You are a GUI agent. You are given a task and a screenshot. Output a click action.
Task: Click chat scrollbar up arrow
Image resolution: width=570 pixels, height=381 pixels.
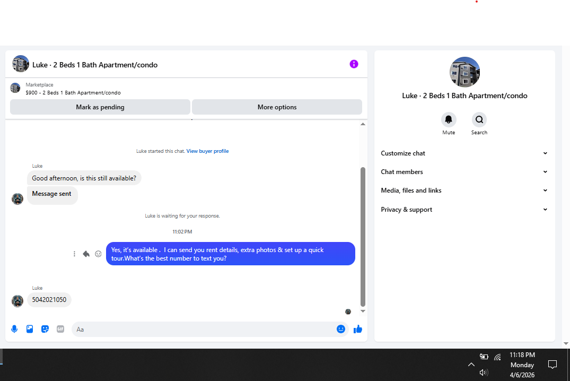(x=363, y=124)
